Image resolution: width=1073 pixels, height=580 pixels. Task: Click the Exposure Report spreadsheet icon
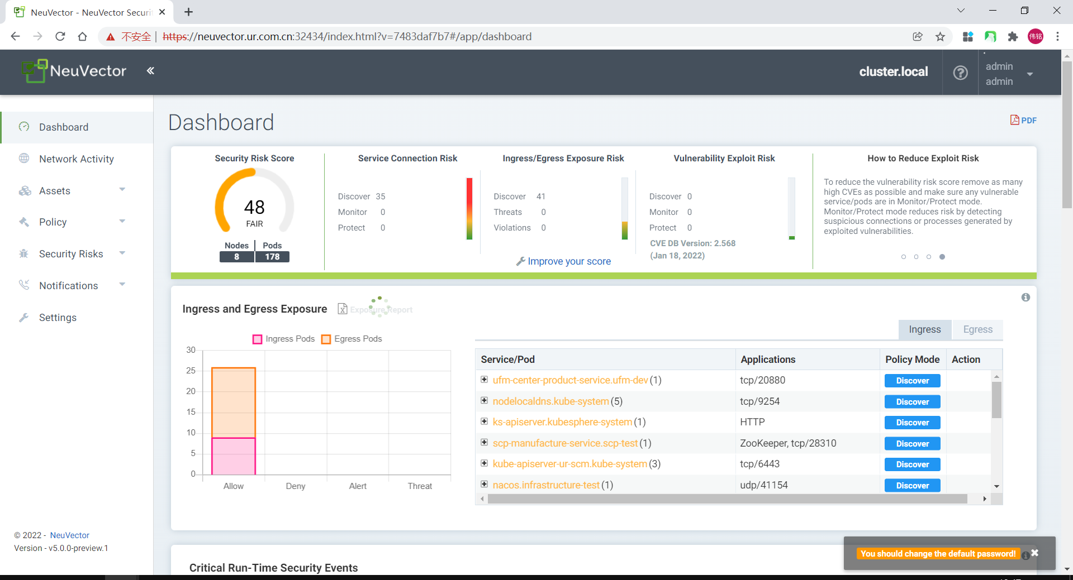[x=343, y=309]
